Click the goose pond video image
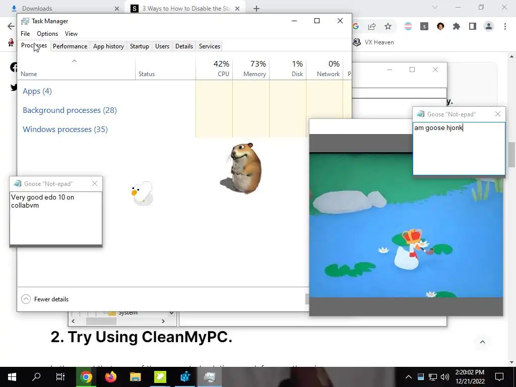This screenshot has width=516, height=387. pyautogui.click(x=406, y=225)
